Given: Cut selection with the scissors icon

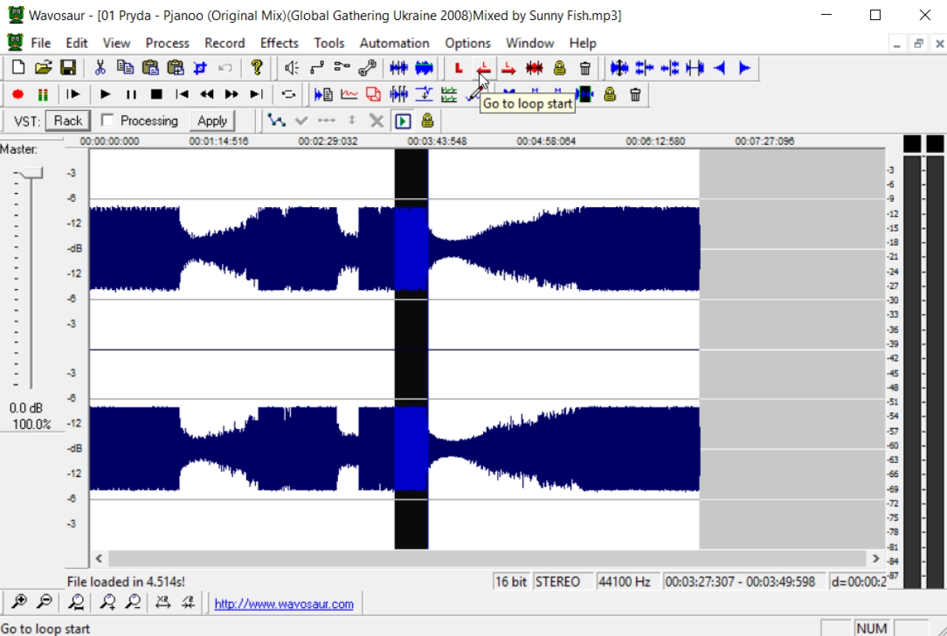Looking at the screenshot, I should click(100, 68).
